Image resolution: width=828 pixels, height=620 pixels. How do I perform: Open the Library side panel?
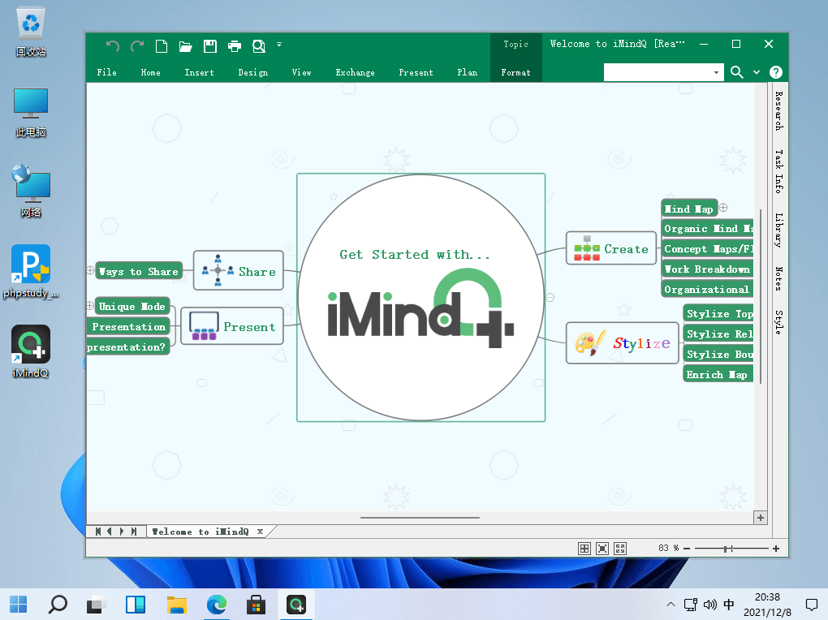779,230
